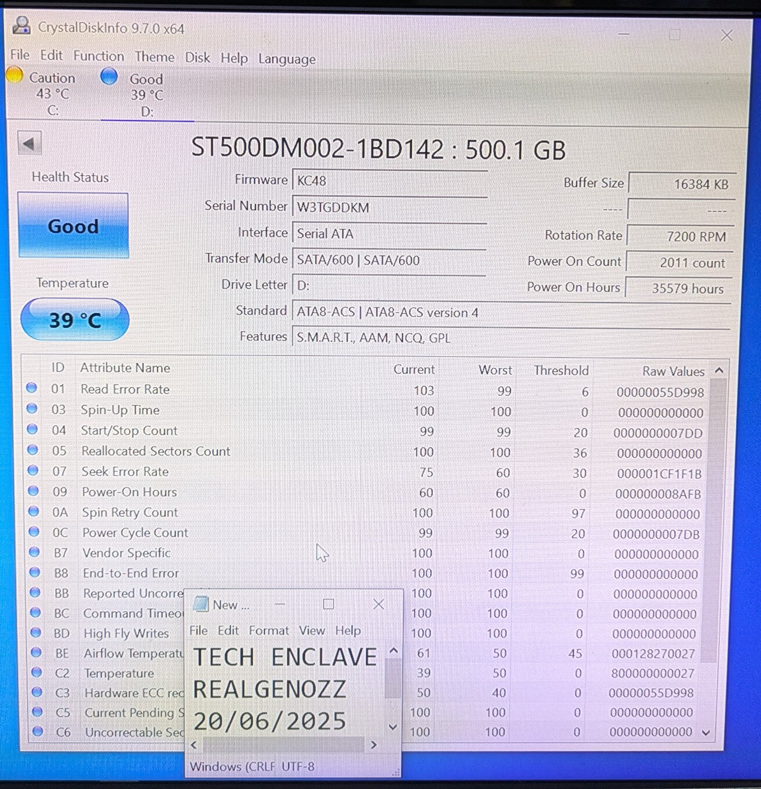Image resolution: width=761 pixels, height=789 pixels.
Task: Select the Caution C: drive status icon
Action: tap(14, 75)
